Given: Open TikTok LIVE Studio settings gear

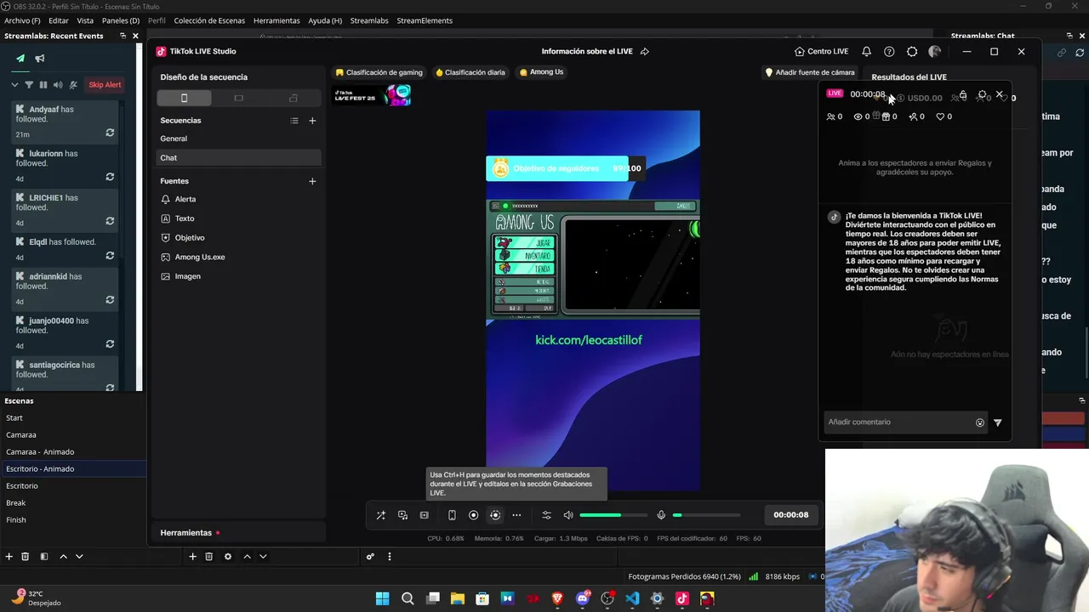Looking at the screenshot, I should click(x=912, y=51).
